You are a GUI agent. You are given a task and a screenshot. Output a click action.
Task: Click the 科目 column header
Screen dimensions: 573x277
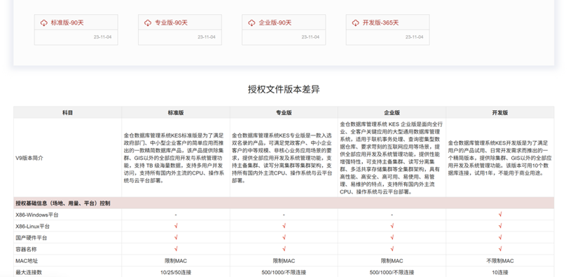[x=68, y=113]
